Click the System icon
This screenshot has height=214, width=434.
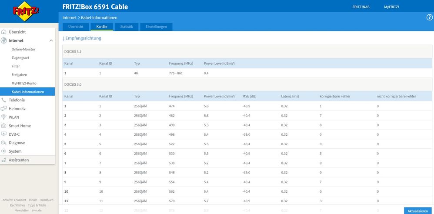[x=3, y=151]
